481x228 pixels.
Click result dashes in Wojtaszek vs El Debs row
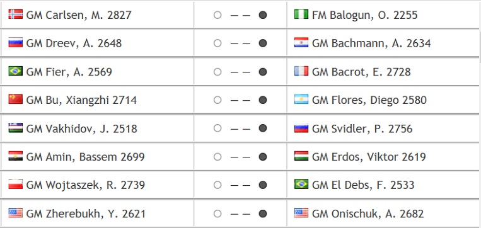coord(240,185)
